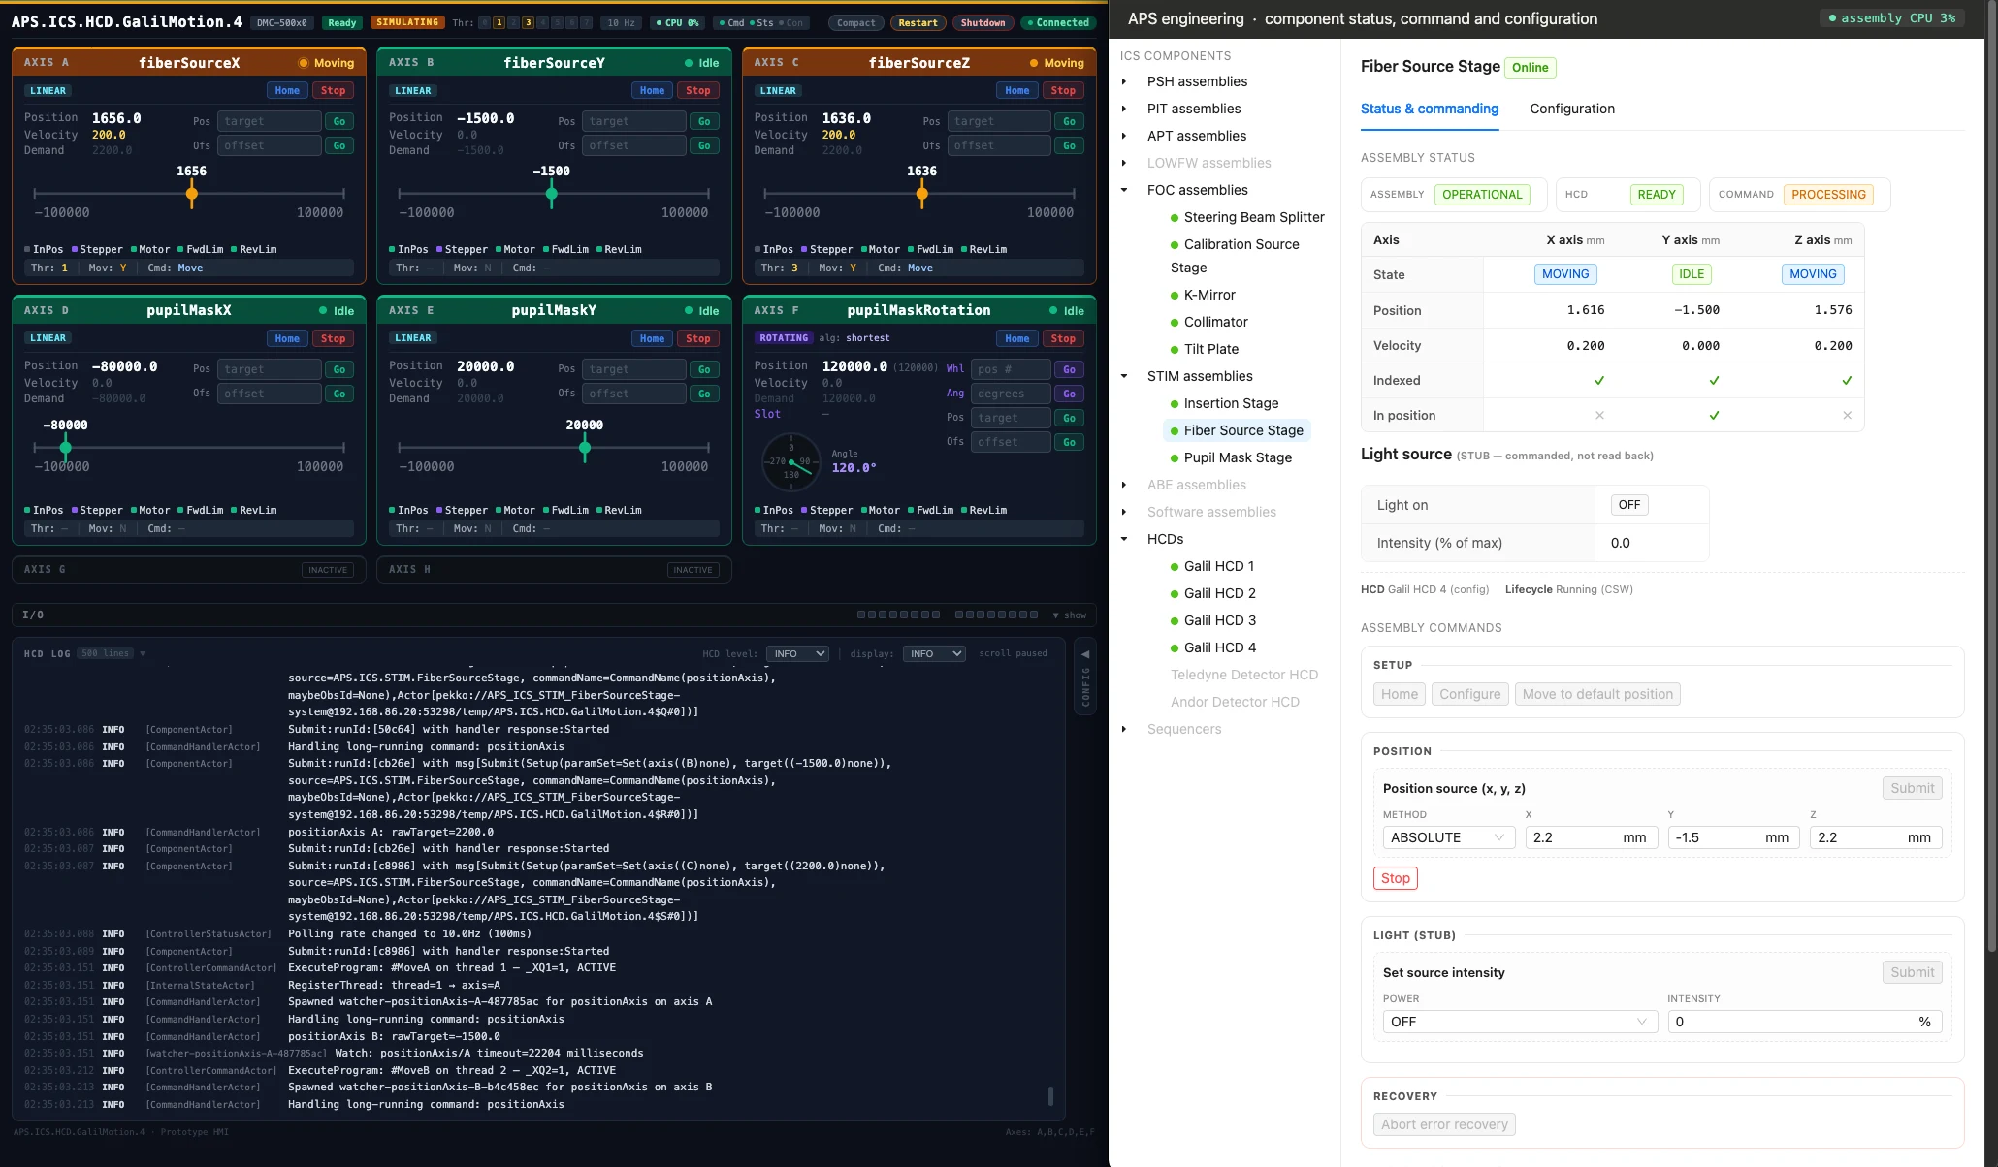1998x1167 pixels.
Task: Open the HCD LOG 500 lines dropdown arrow
Action: pyautogui.click(x=143, y=654)
